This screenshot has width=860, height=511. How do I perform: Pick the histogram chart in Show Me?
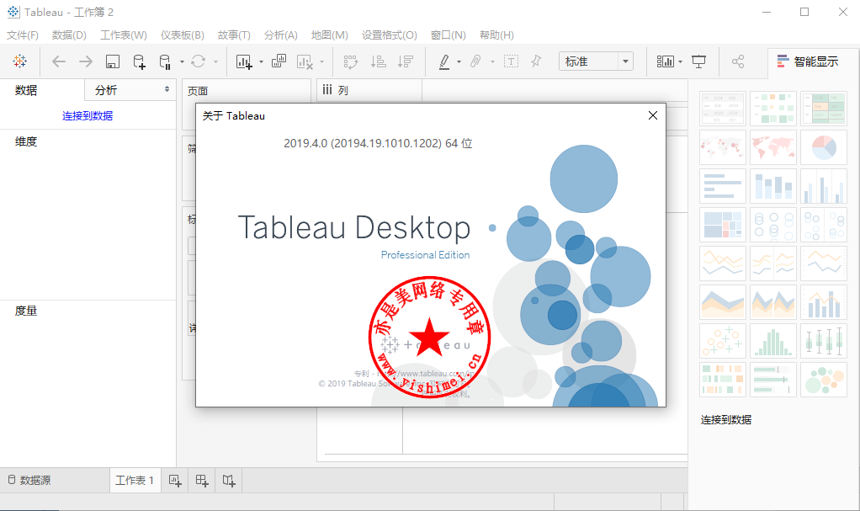point(772,341)
